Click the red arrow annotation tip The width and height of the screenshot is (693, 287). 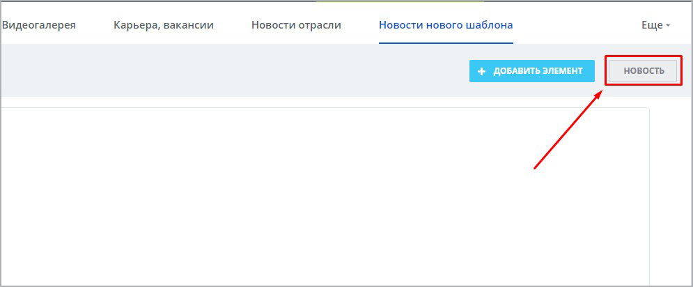point(601,90)
